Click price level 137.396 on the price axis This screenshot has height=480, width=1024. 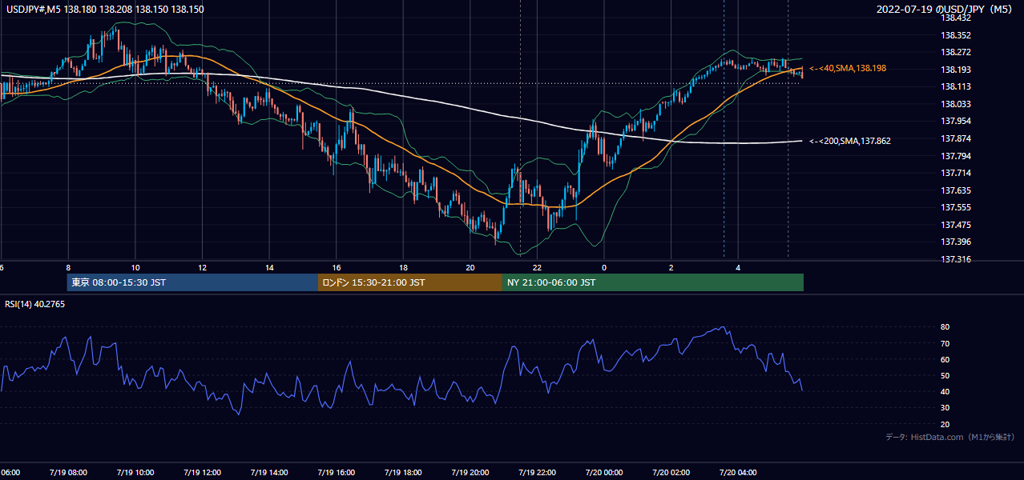[x=957, y=242]
